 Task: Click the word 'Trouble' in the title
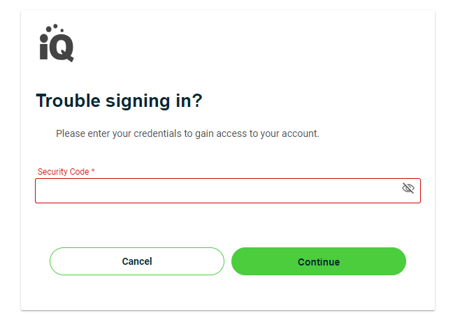pos(69,101)
